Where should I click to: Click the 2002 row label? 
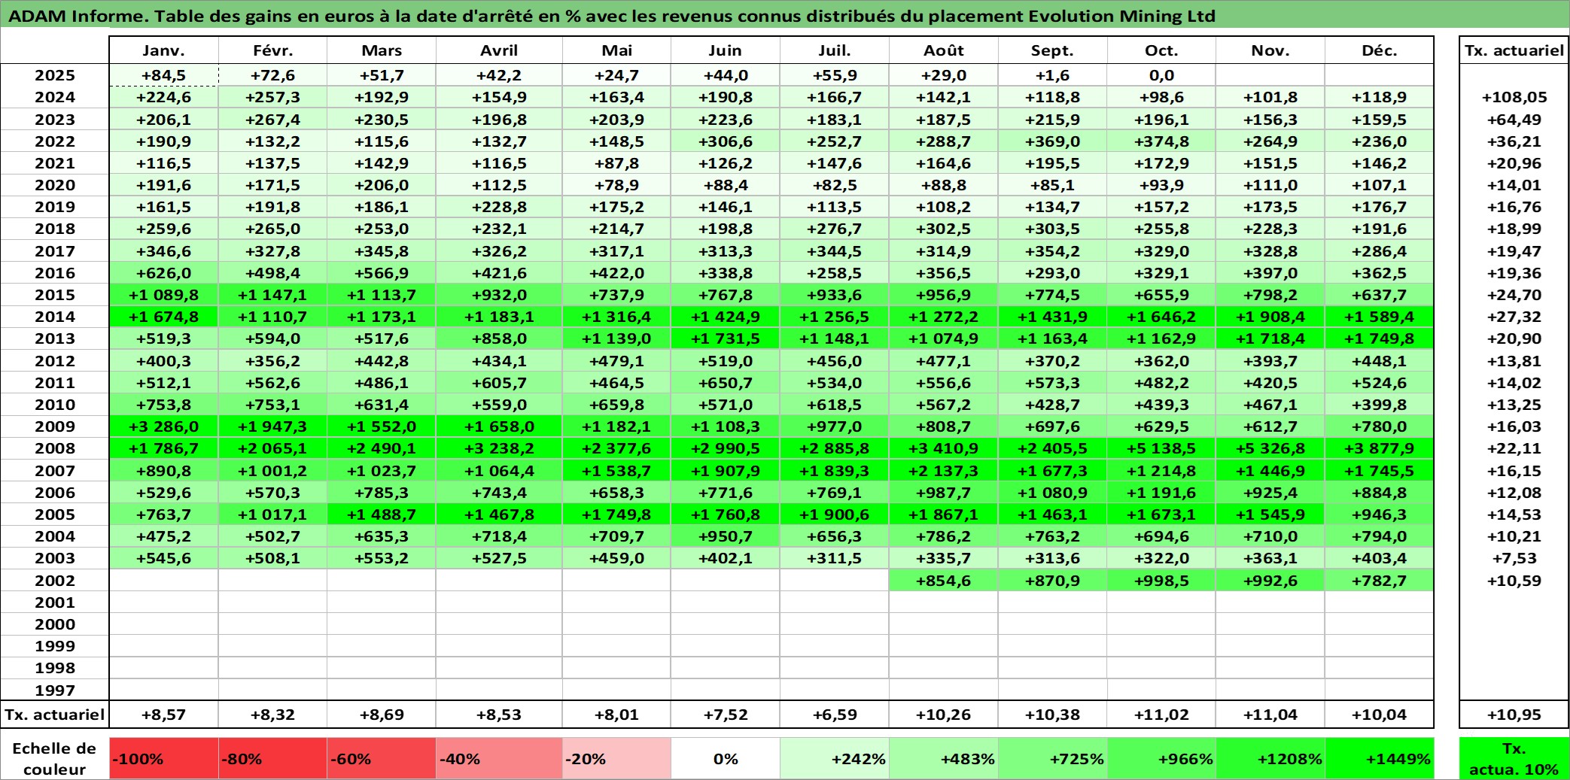[55, 581]
